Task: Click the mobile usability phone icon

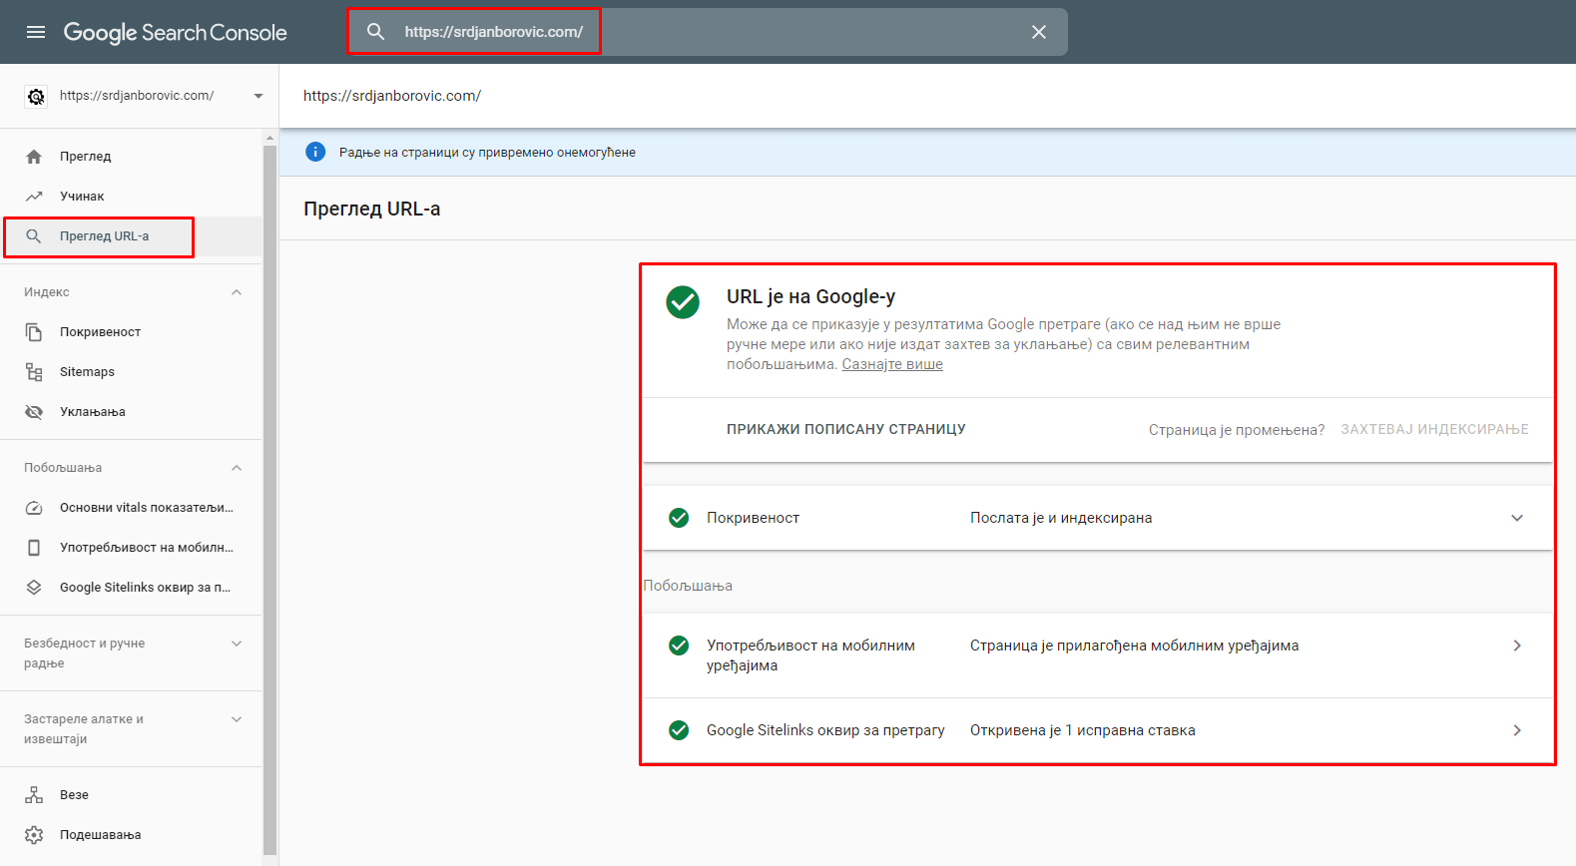Action: [x=34, y=548]
